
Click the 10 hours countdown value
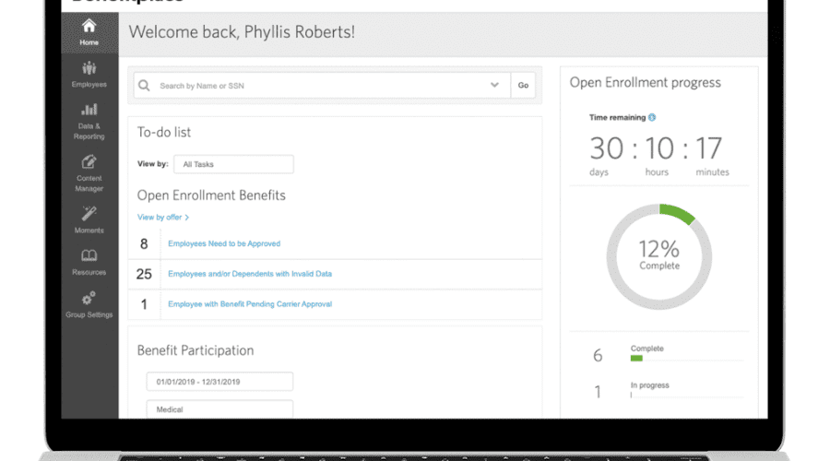pyautogui.click(x=659, y=148)
